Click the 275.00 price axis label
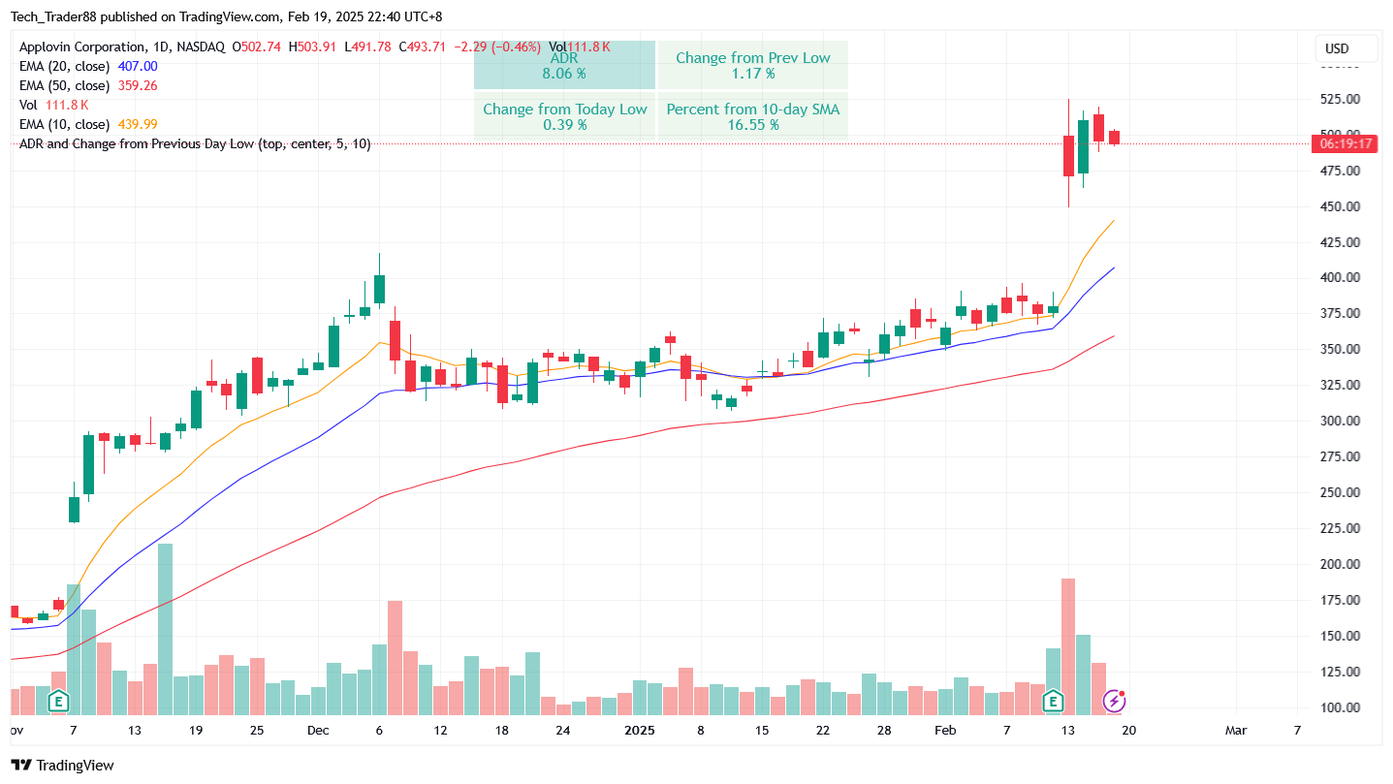Image resolution: width=1393 pixels, height=784 pixels. [x=1339, y=456]
